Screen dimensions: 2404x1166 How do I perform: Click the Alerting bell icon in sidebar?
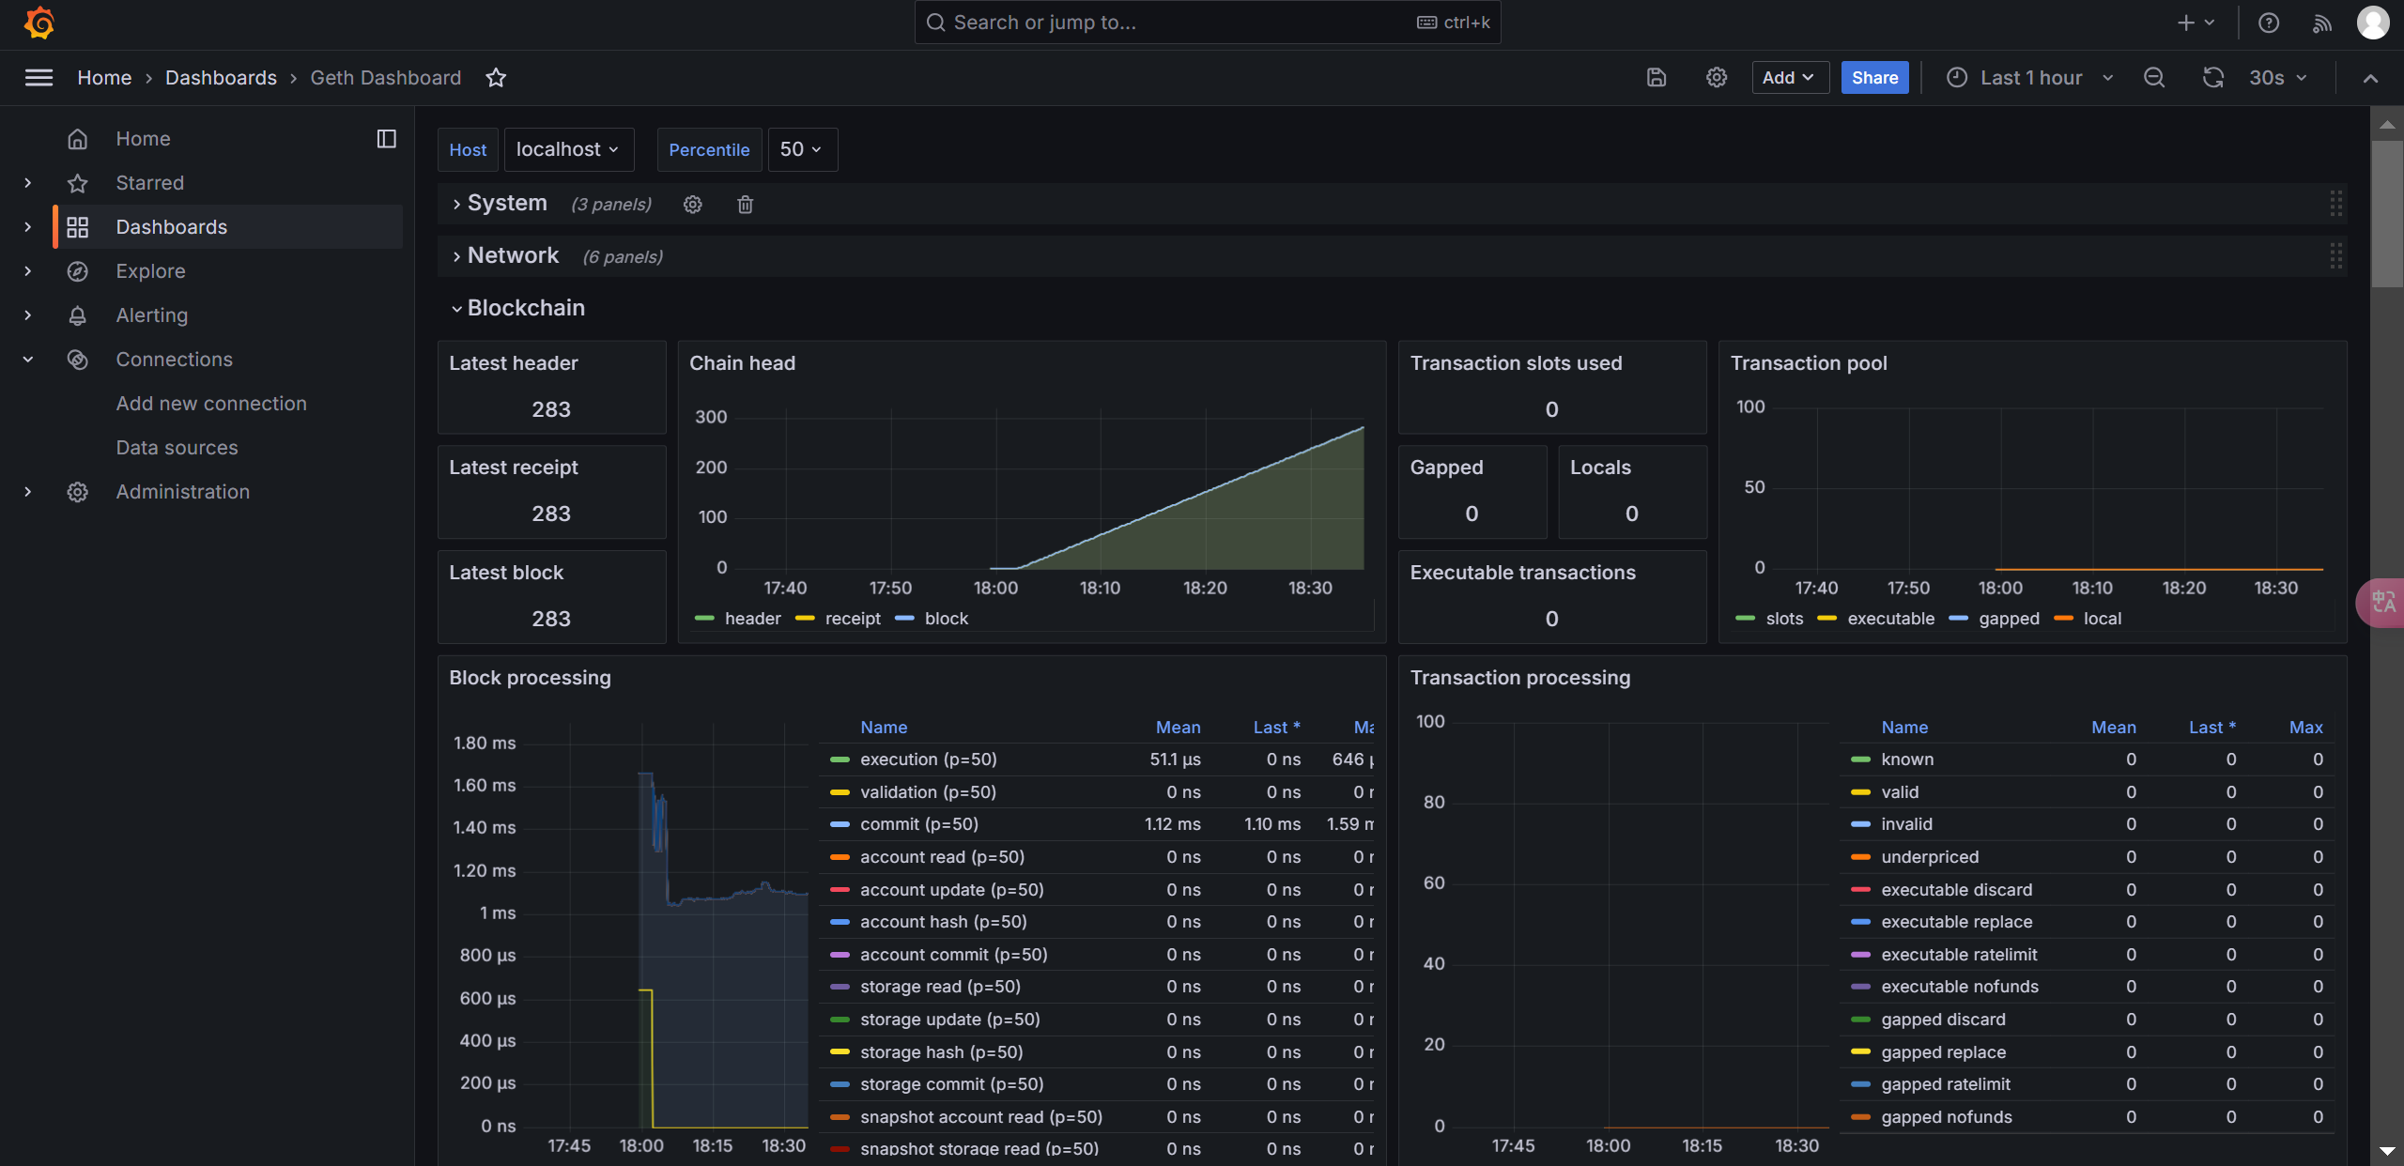click(78, 315)
